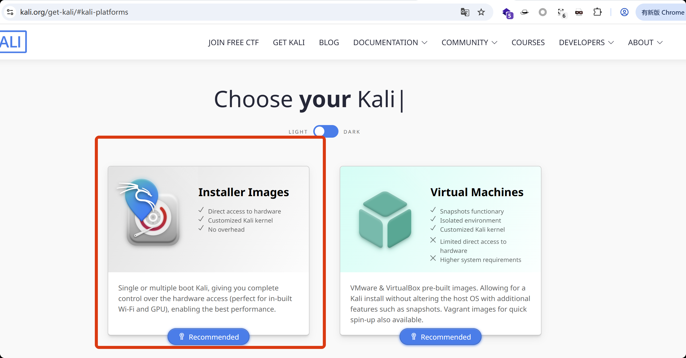Click the 'Direct access to hardware' text

point(244,211)
